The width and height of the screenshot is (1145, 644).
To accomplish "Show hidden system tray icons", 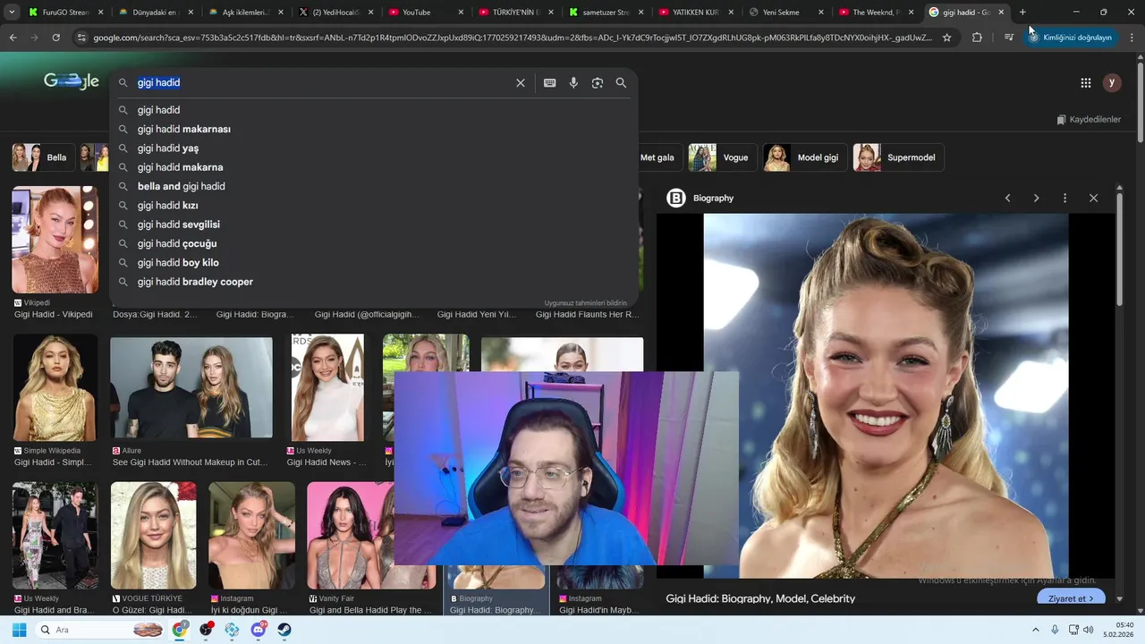I will 1036,630.
